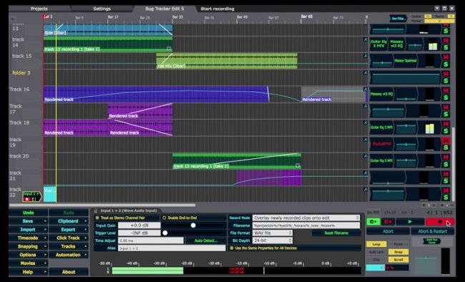
Task: Open the Help menu
Action: (28, 271)
